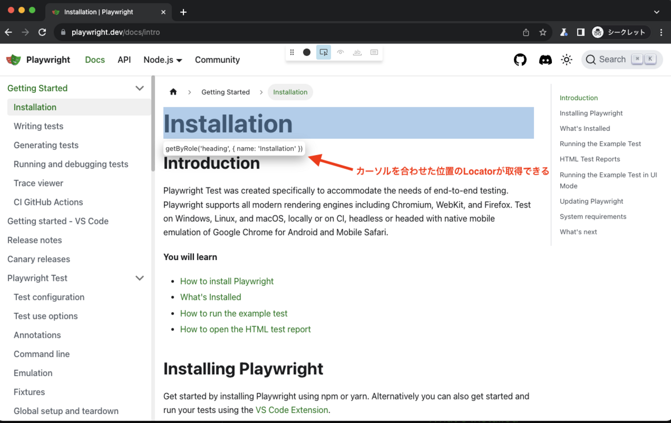Follow 'How to run the example test' link
The width and height of the screenshot is (671, 423).
[x=234, y=314]
